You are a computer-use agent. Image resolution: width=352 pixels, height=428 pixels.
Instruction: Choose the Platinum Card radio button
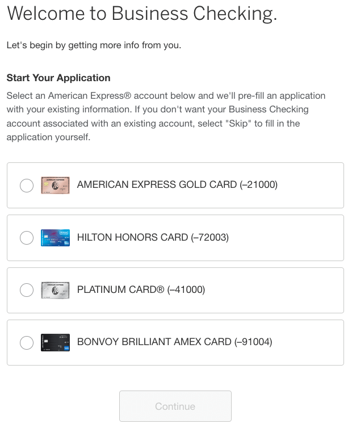click(x=27, y=290)
